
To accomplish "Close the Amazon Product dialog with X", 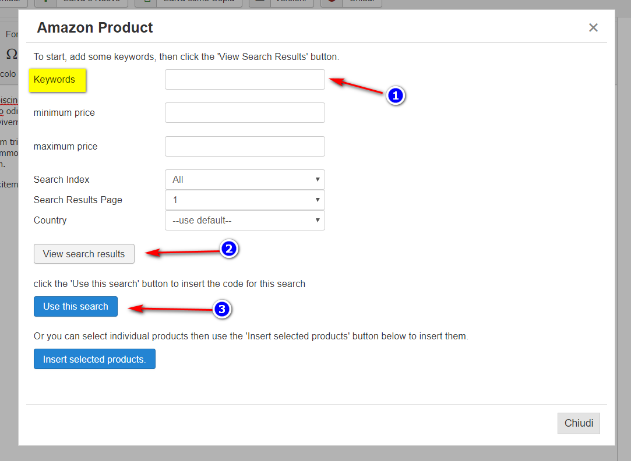I will 593,27.
